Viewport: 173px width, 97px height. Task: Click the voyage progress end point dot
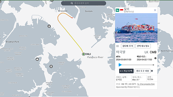click(x=153, y=65)
